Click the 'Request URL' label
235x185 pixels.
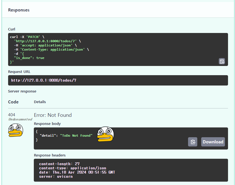(19, 72)
